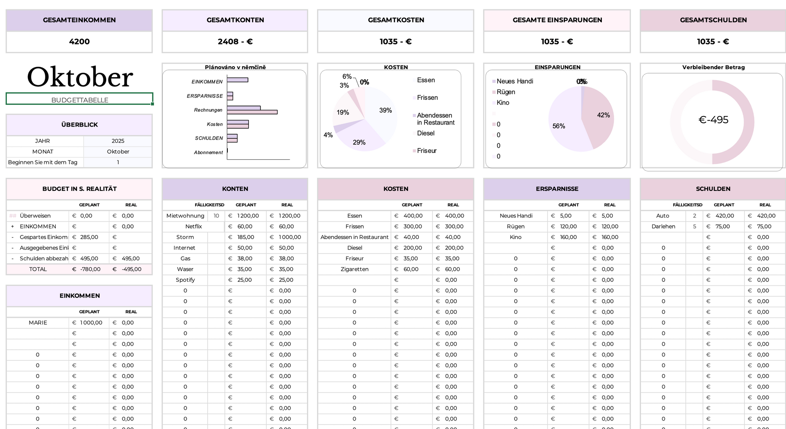Select the GESAMTEINKOMMEN total showing 4200
The width and height of the screenshot is (786, 429).
tap(79, 42)
